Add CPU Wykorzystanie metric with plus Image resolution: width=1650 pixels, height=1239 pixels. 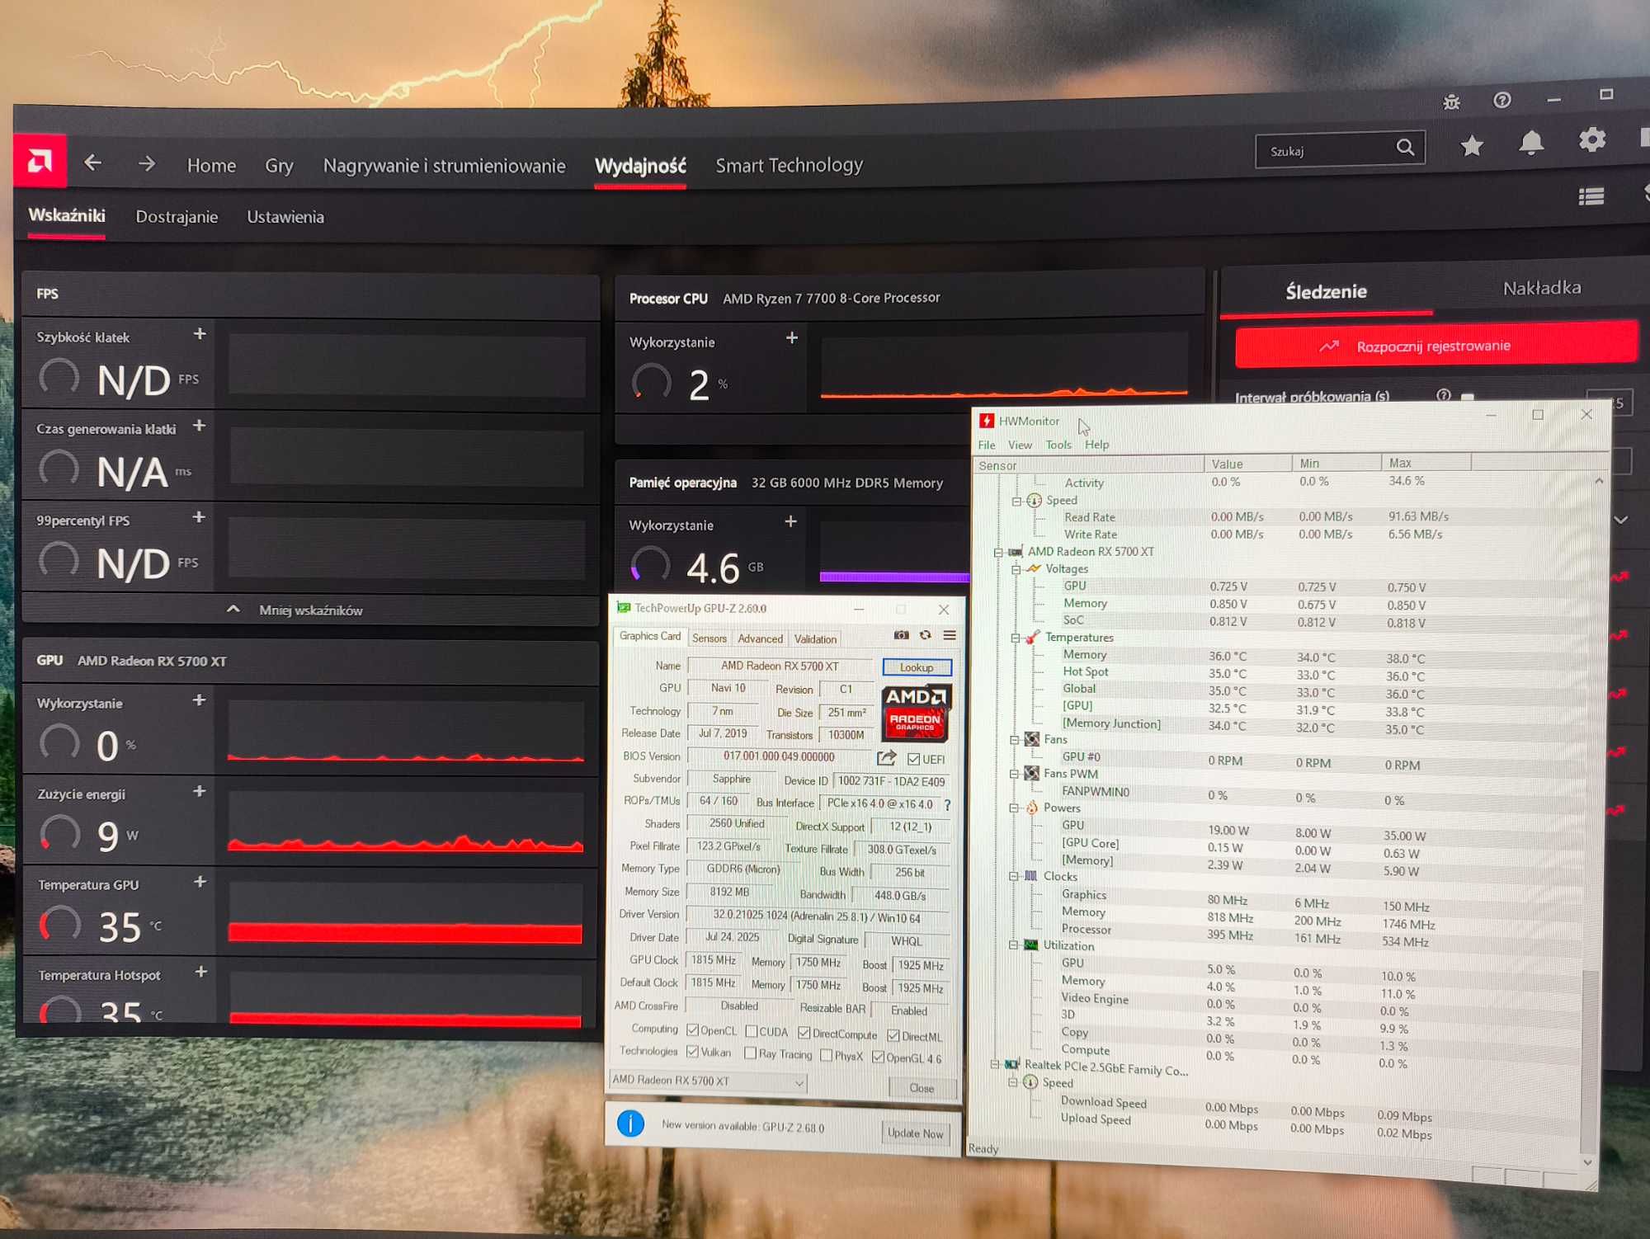pyautogui.click(x=792, y=337)
